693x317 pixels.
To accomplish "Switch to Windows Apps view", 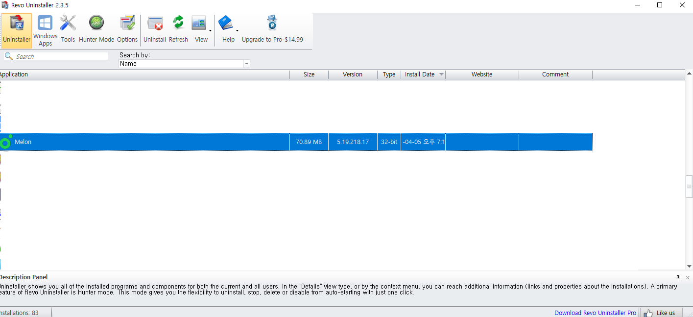I will 45,30.
